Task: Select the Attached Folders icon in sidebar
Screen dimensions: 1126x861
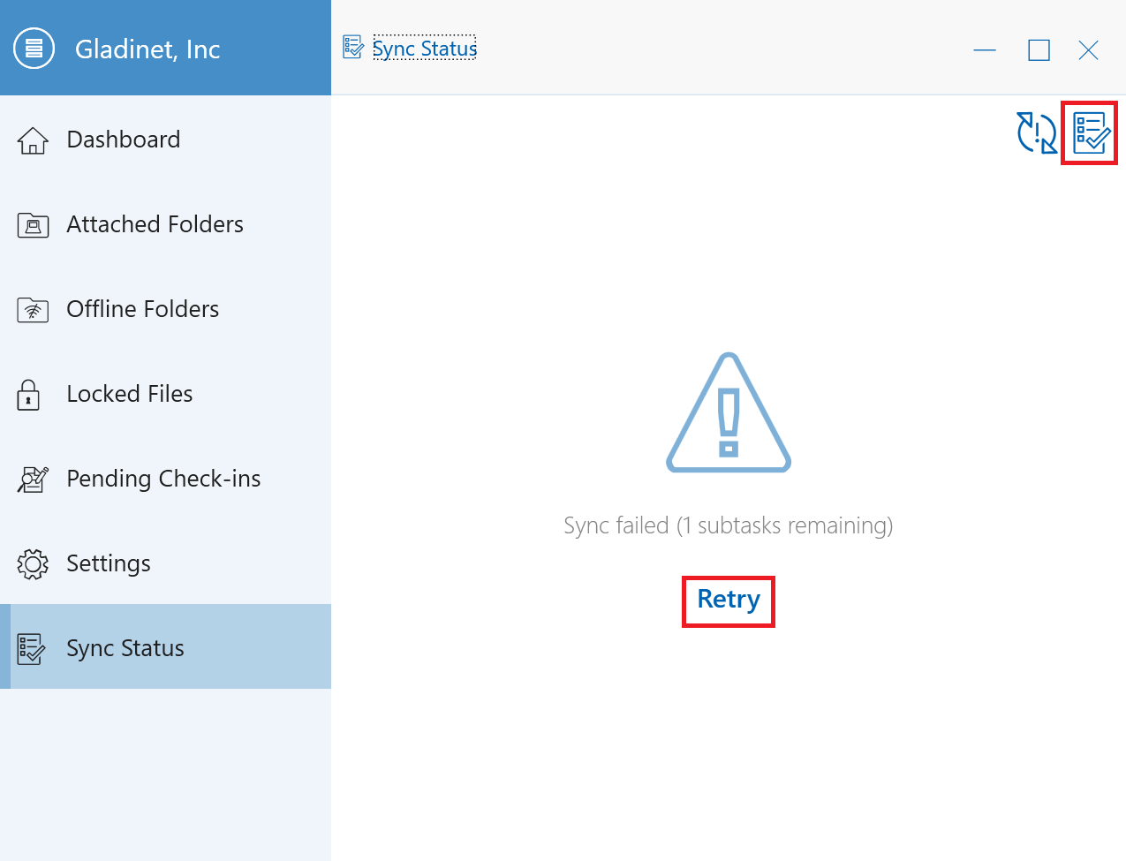Action: 33,225
